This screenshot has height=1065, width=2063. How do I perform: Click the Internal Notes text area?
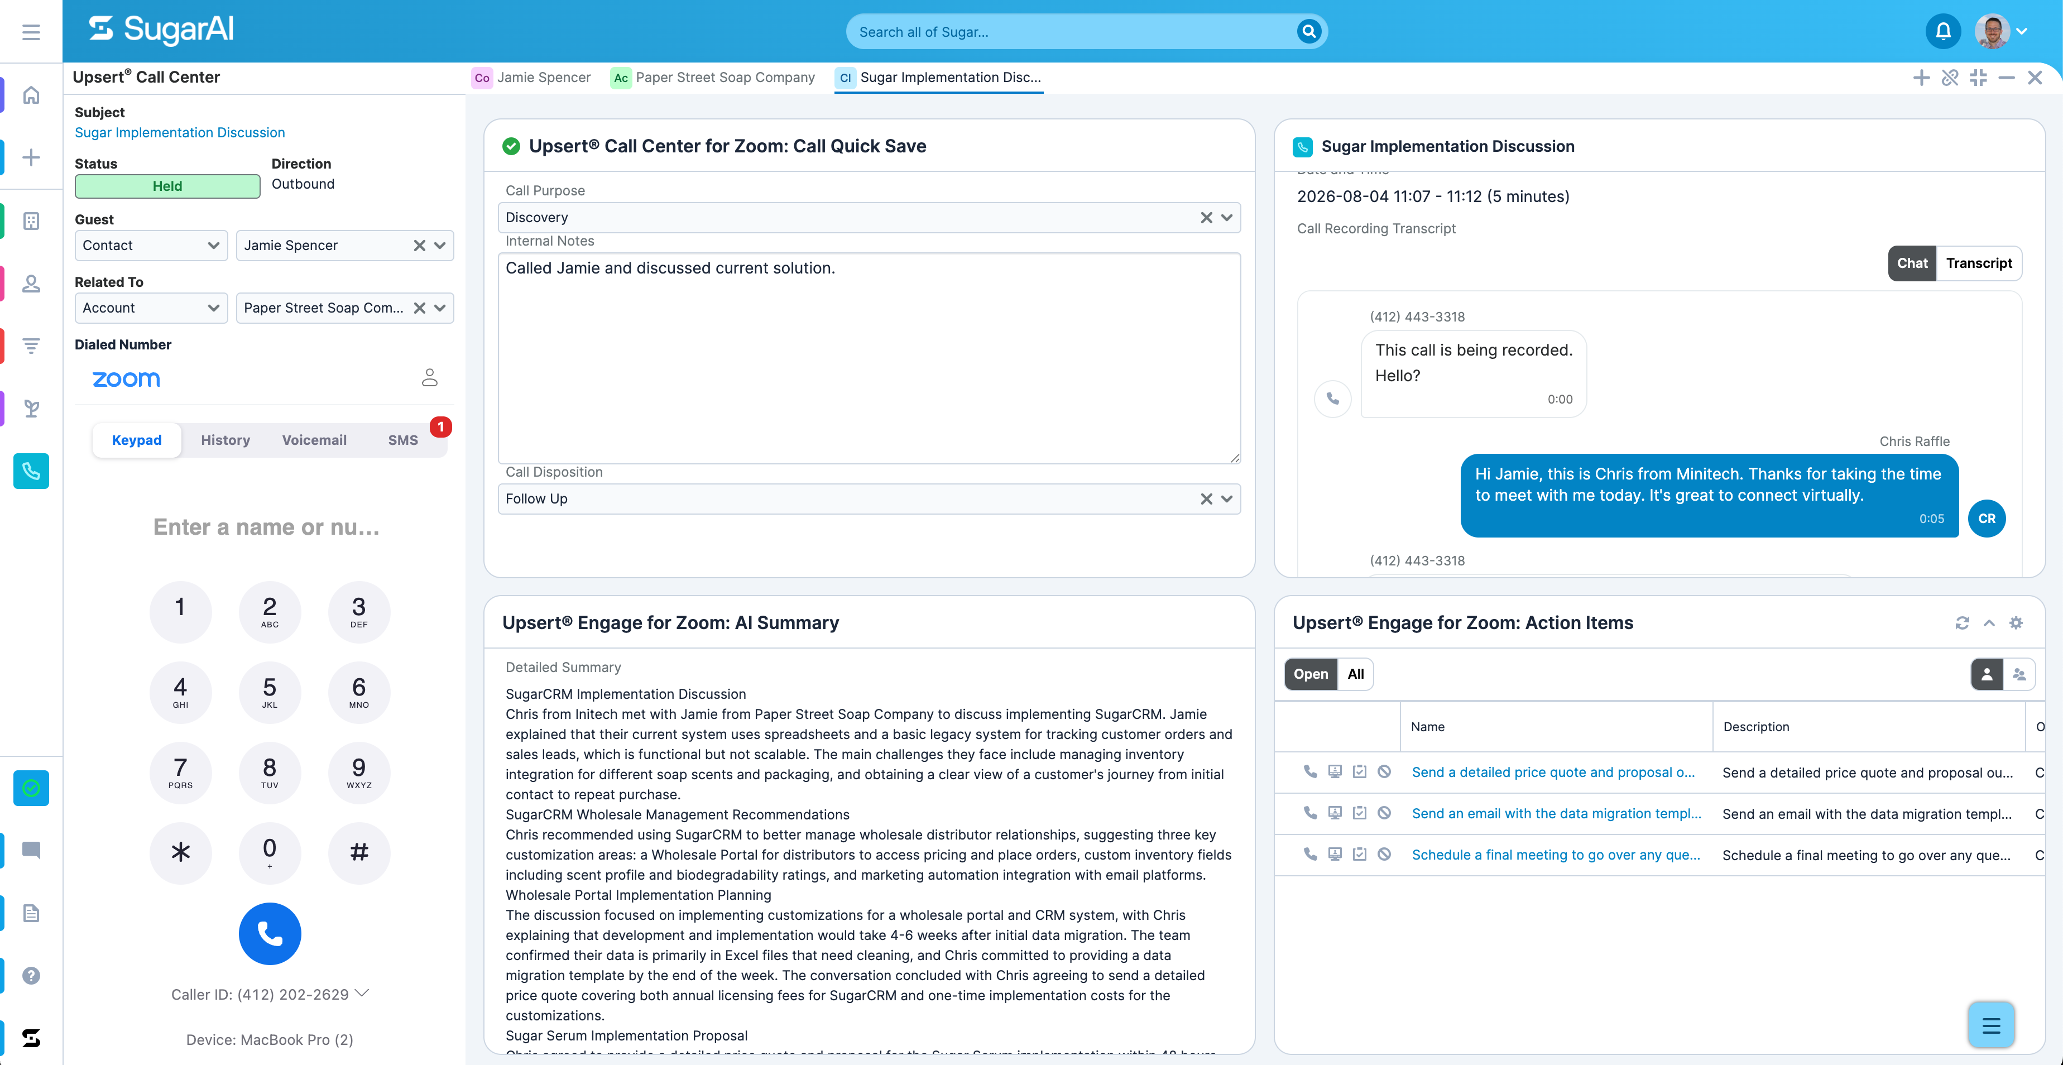869,358
